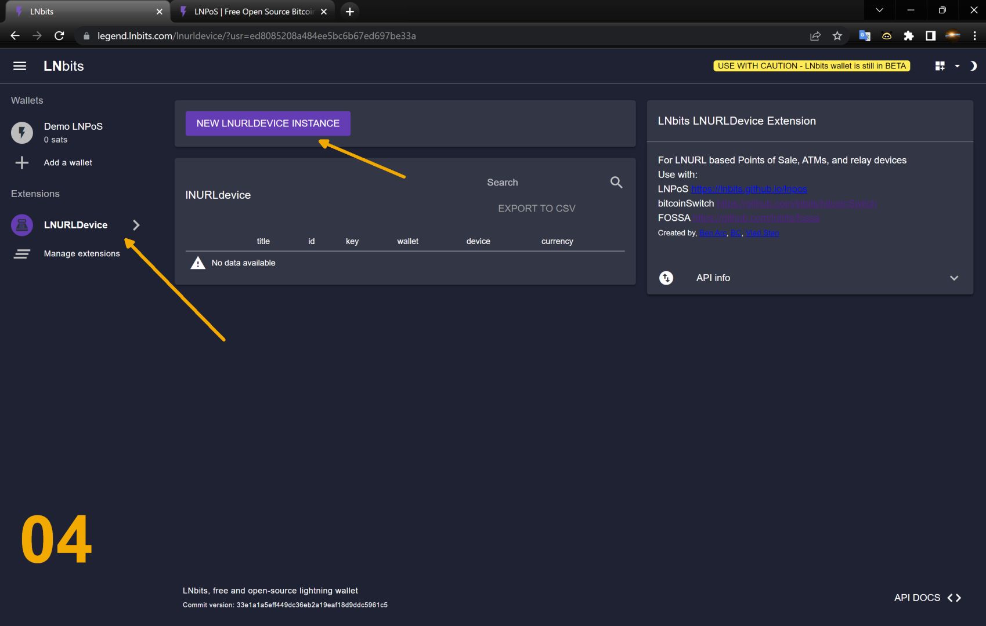Click the API info swap icon

coord(666,278)
